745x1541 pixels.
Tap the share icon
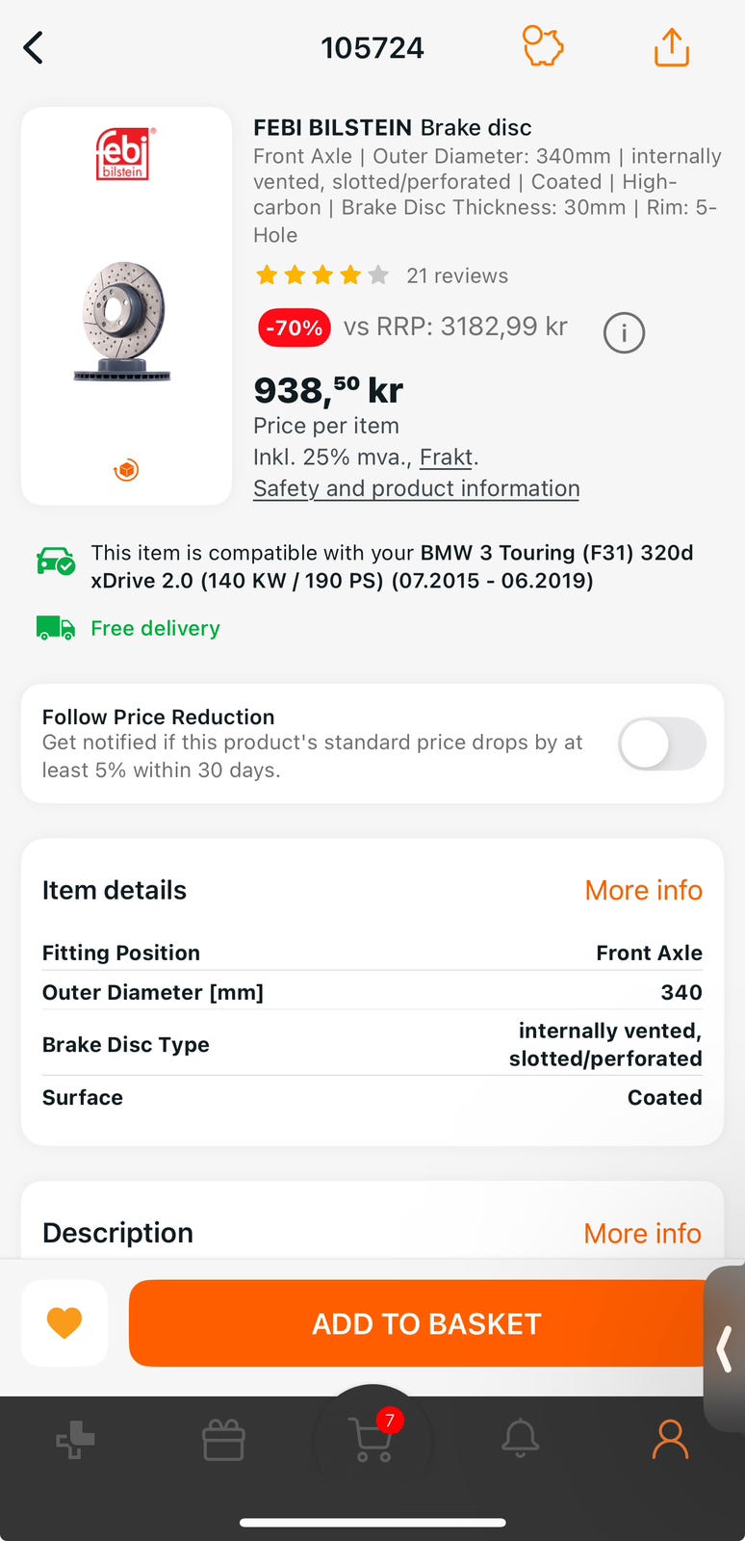point(671,47)
